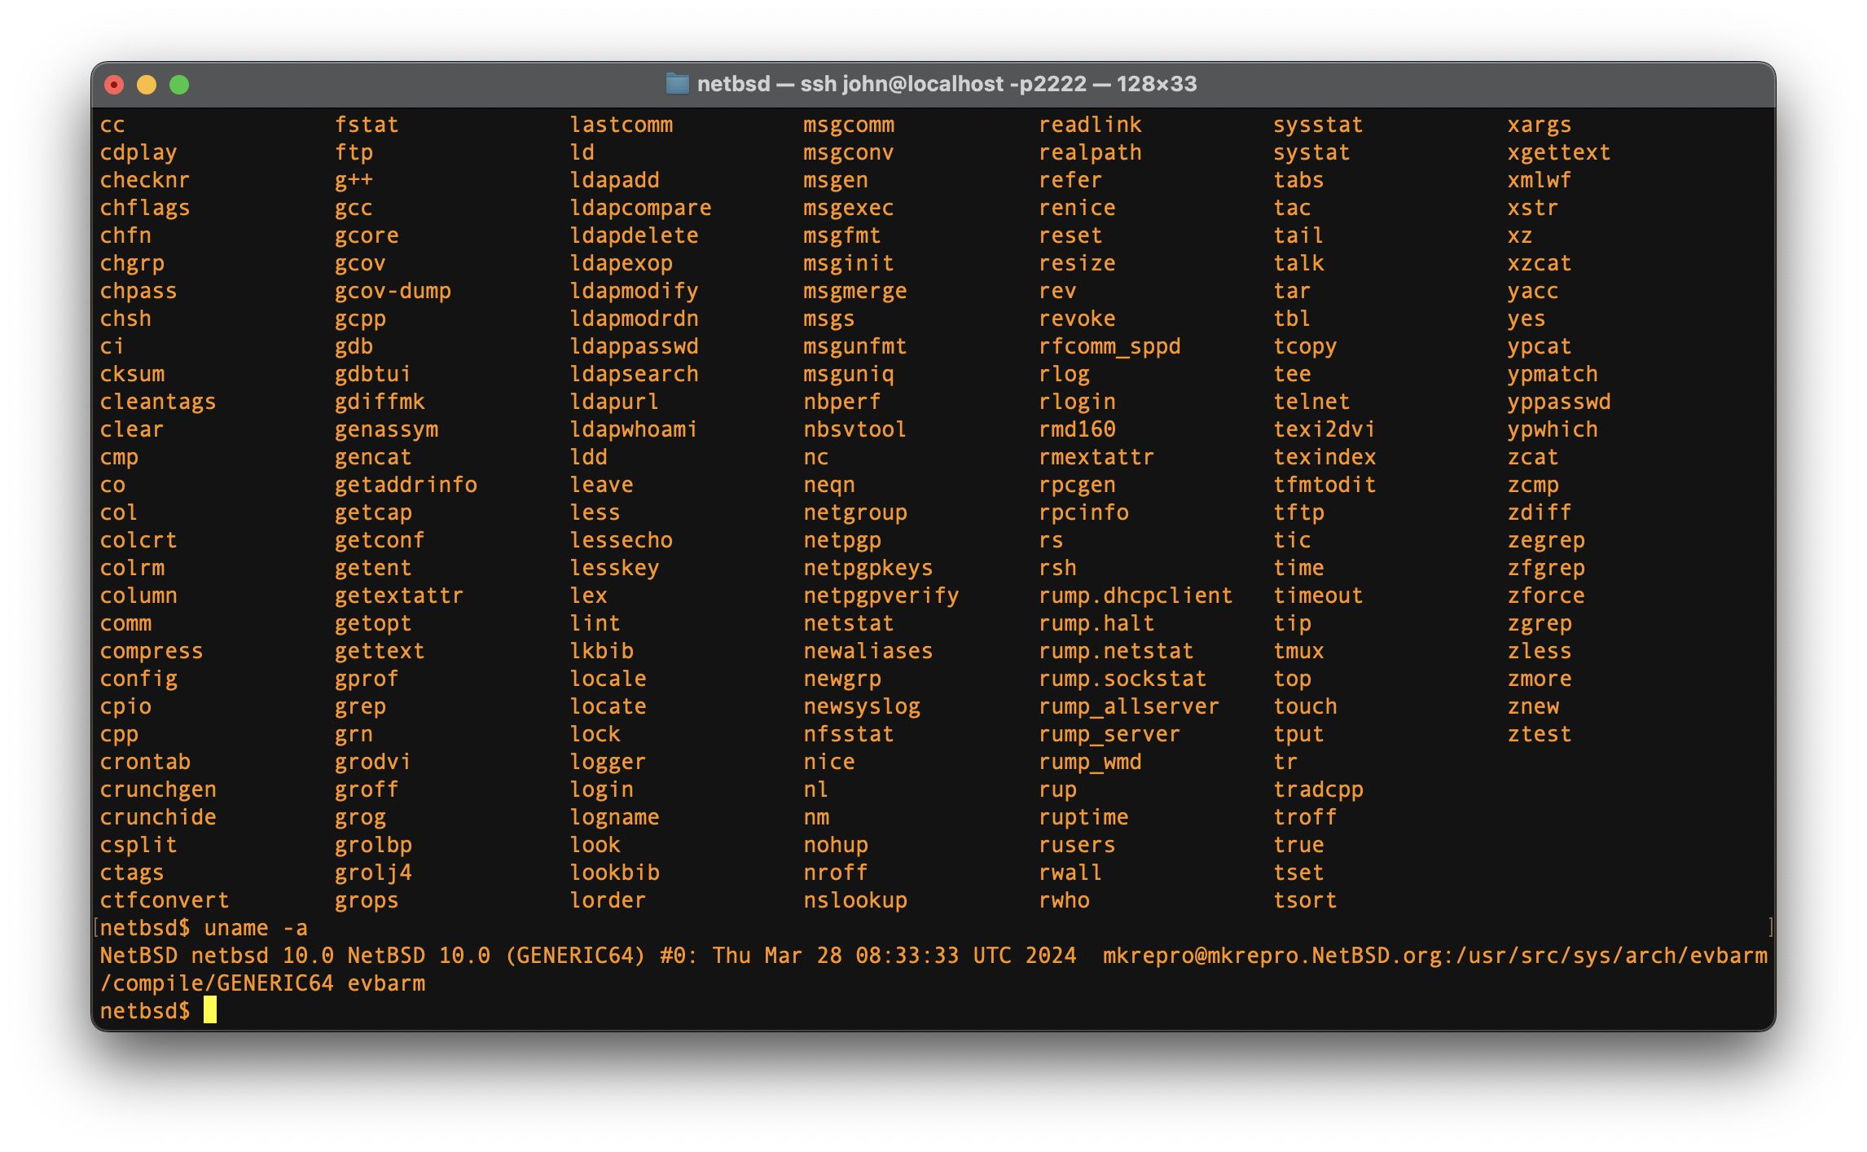Click the 'ruptime' entry
Viewport: 1867px width, 1152px height.
1084,817
